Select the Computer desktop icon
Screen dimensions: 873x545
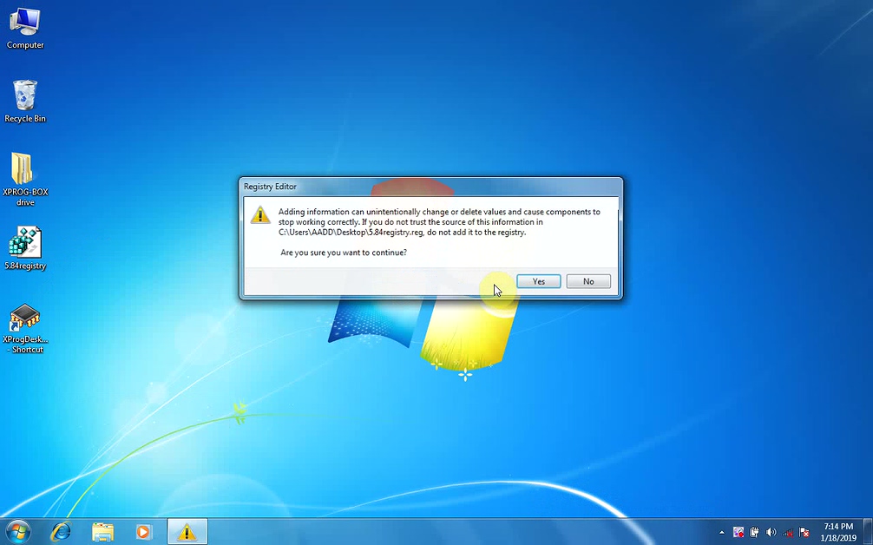[25, 29]
